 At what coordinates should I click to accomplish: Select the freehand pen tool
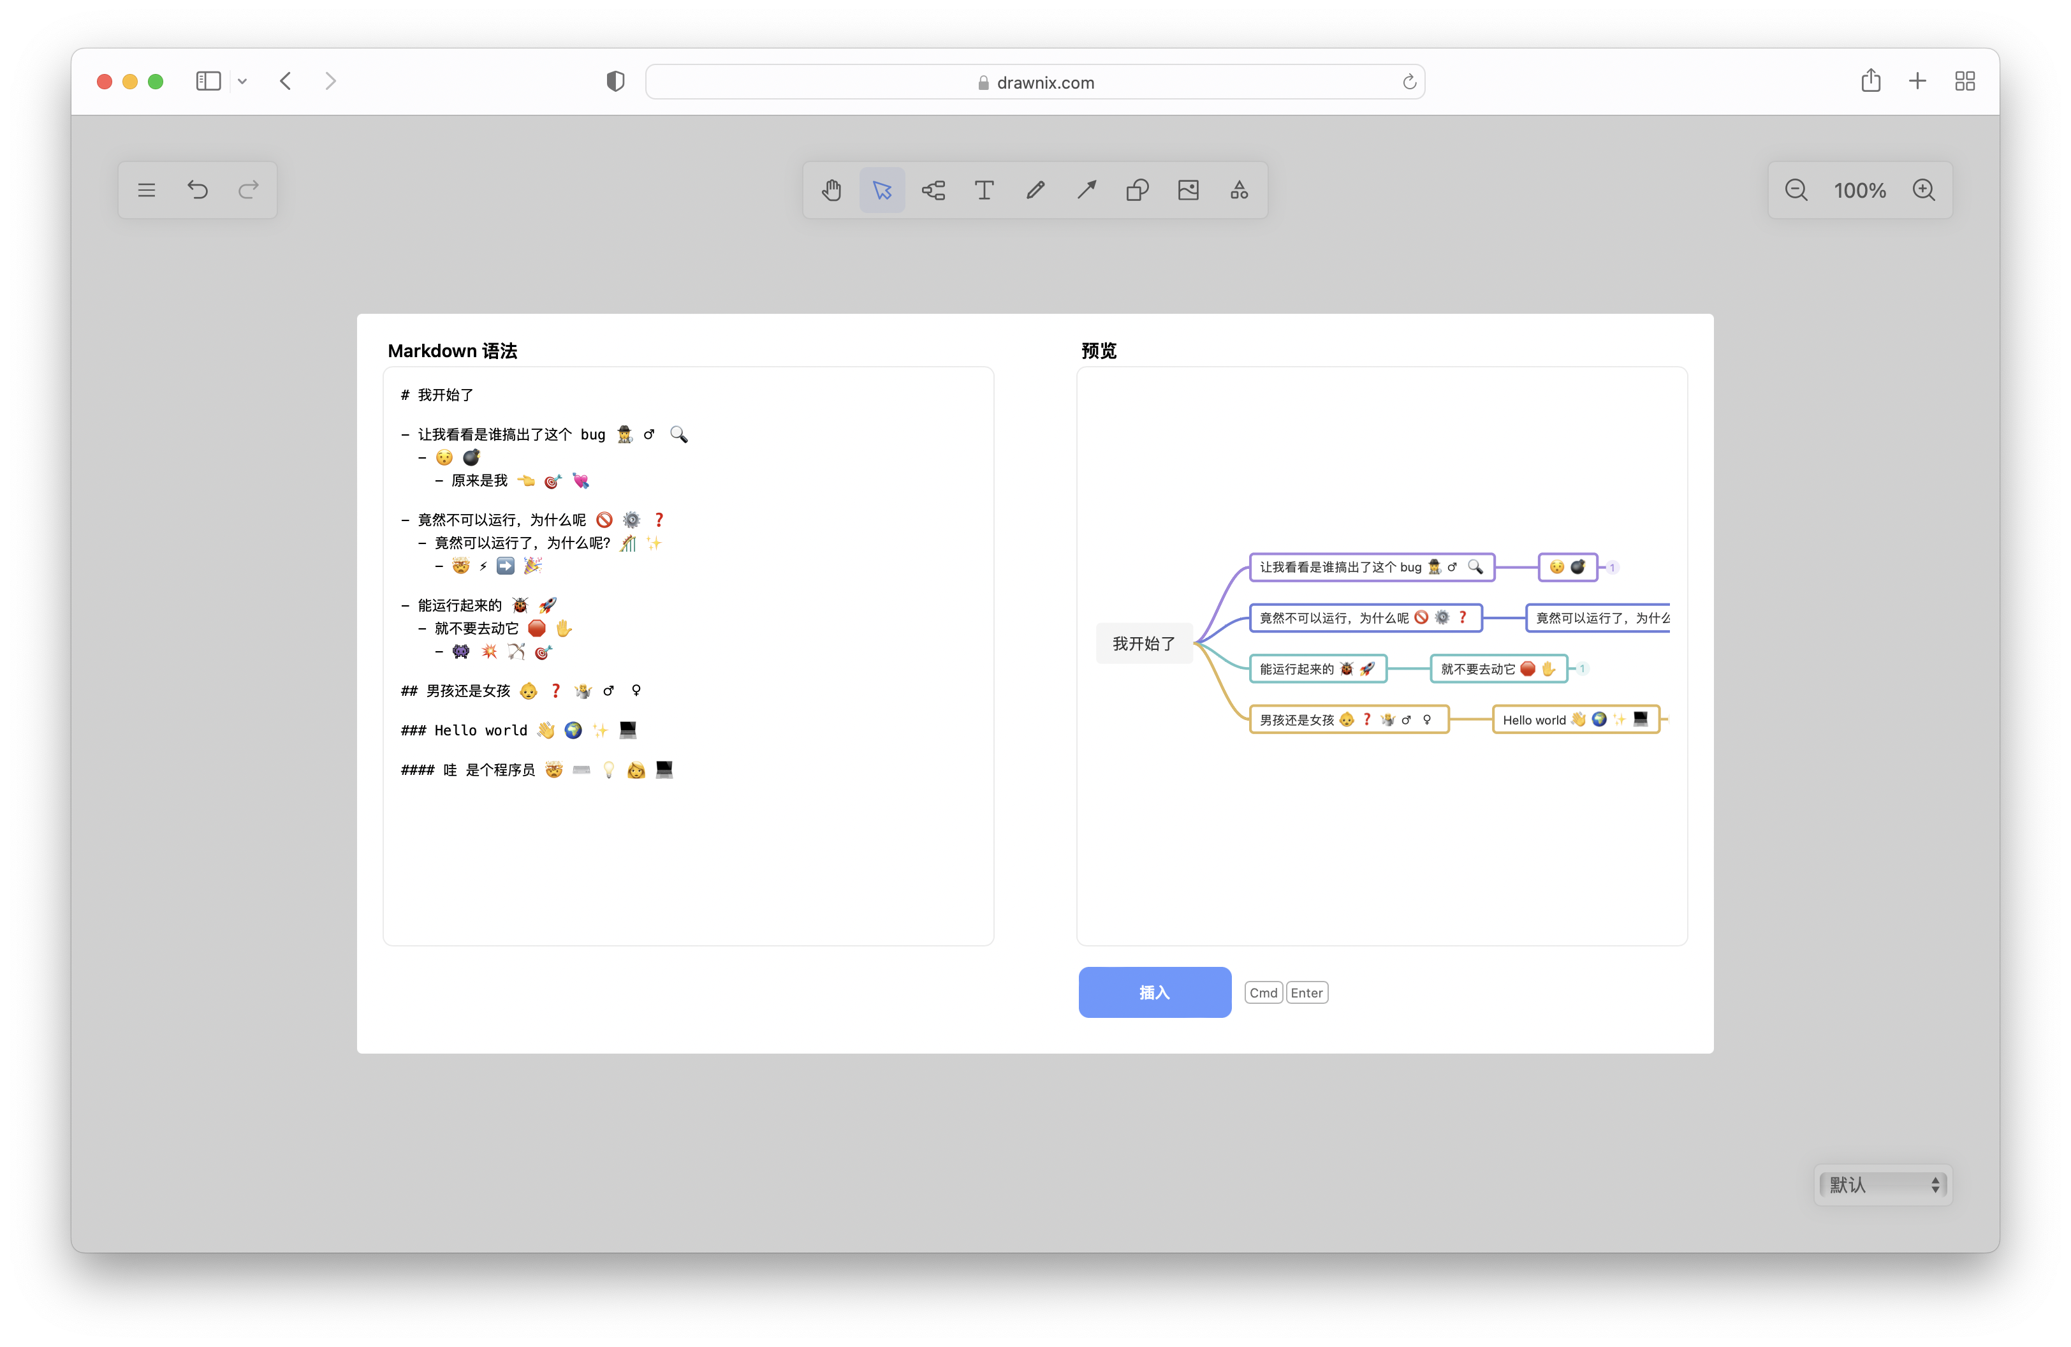1035,189
